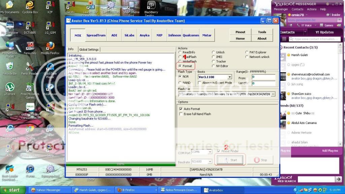
Task: Open the Recycle Bin desktop icon
Action: [10, 67]
